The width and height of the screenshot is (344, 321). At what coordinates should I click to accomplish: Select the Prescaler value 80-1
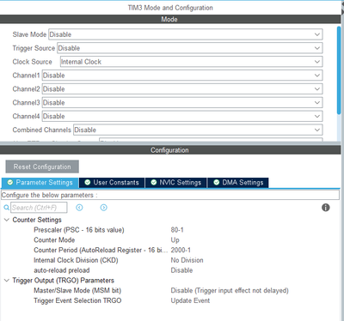pyautogui.click(x=177, y=230)
